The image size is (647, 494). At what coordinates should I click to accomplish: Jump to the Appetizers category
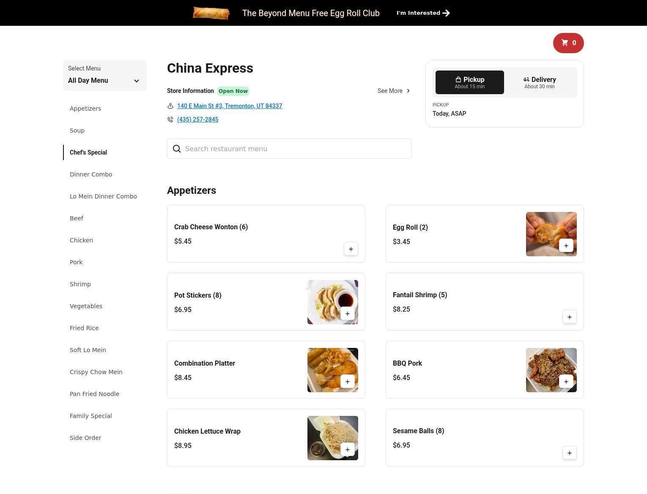(85, 109)
